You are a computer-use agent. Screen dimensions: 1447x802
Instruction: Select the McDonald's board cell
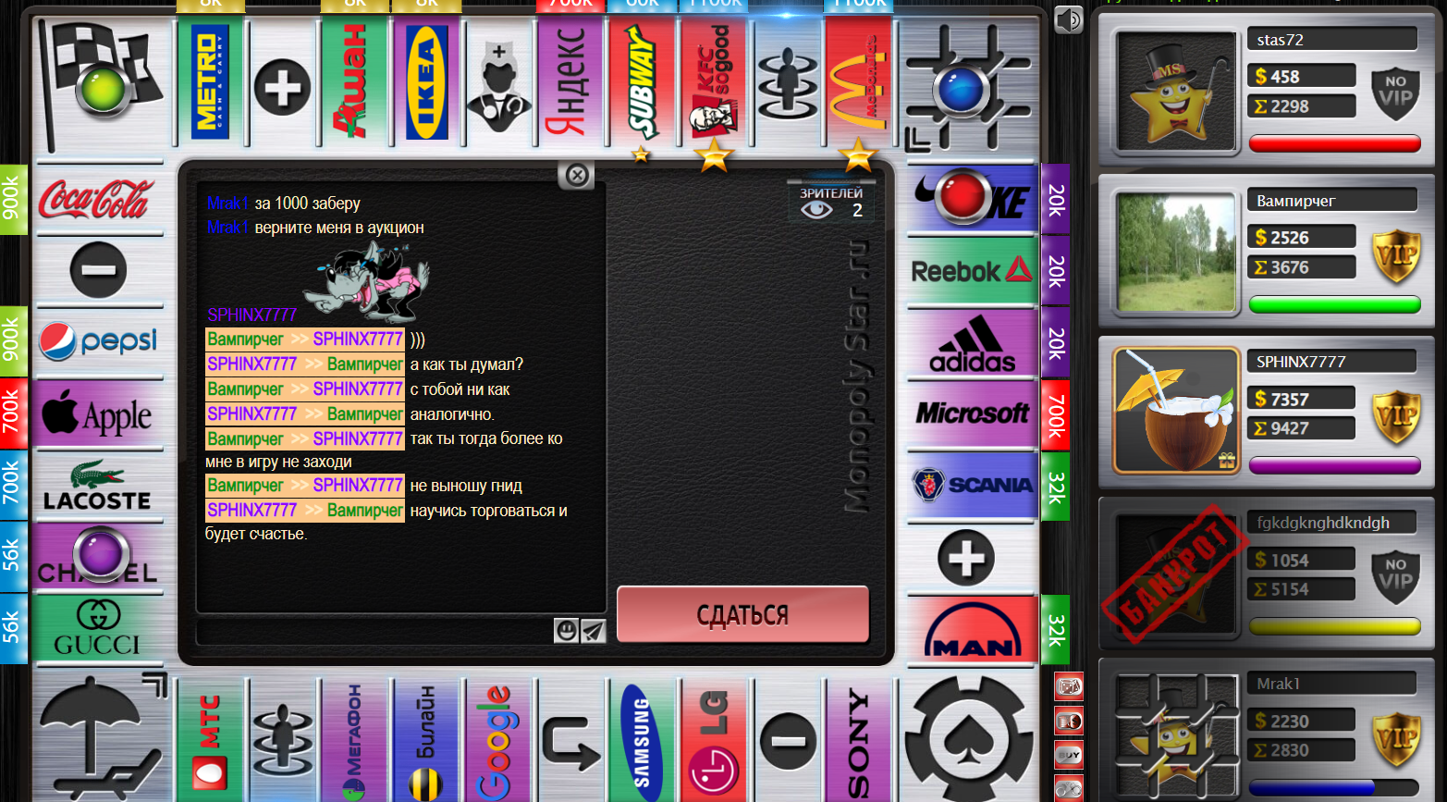[859, 81]
